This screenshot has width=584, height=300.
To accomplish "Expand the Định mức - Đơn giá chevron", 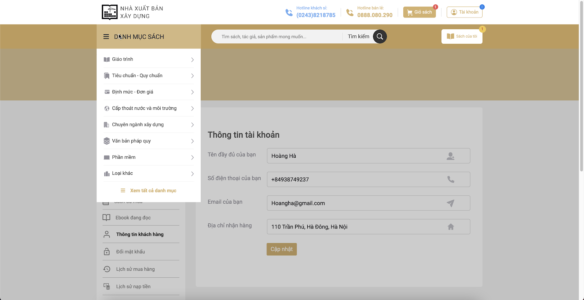I will pyautogui.click(x=192, y=92).
